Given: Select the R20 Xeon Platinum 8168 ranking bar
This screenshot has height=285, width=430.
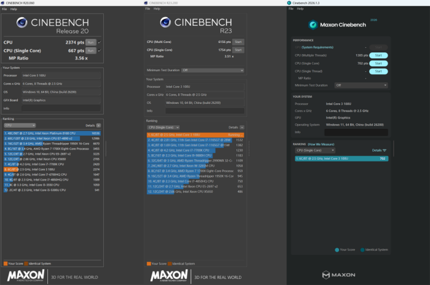Looking at the screenshot, I should (x=52, y=133).
